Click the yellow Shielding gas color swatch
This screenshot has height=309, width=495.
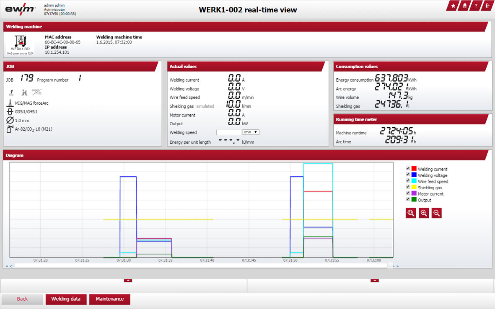pyautogui.click(x=414, y=187)
